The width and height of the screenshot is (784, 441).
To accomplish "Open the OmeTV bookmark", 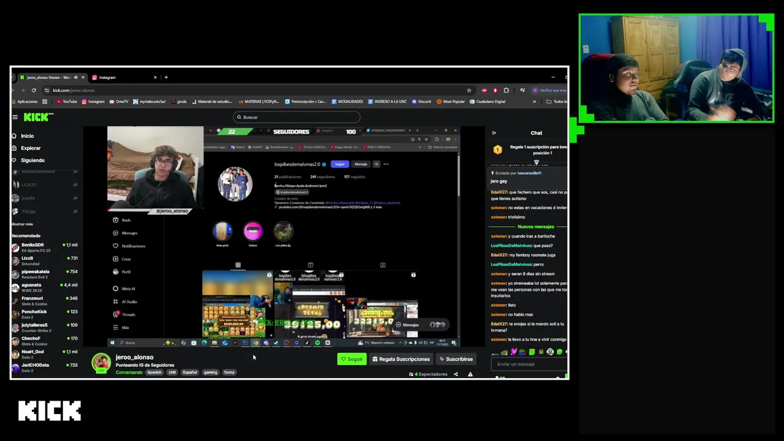I will [119, 102].
